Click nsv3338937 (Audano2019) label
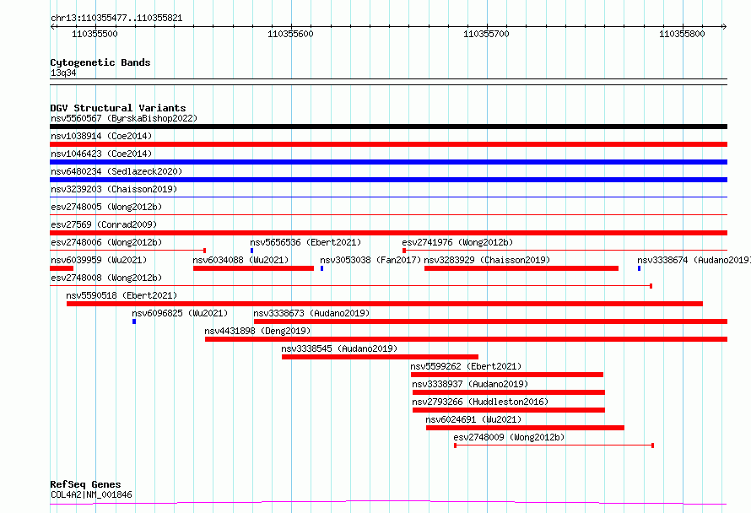751x513 pixels. [x=470, y=384]
